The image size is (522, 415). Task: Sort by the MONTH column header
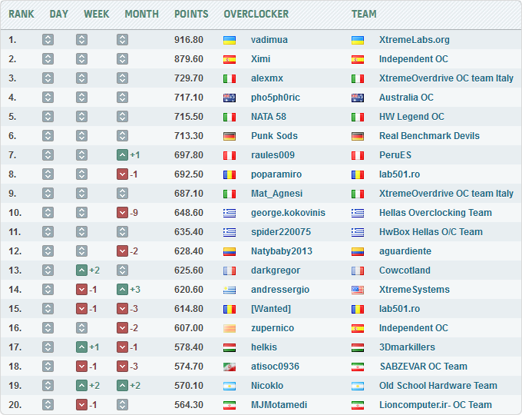(x=141, y=14)
